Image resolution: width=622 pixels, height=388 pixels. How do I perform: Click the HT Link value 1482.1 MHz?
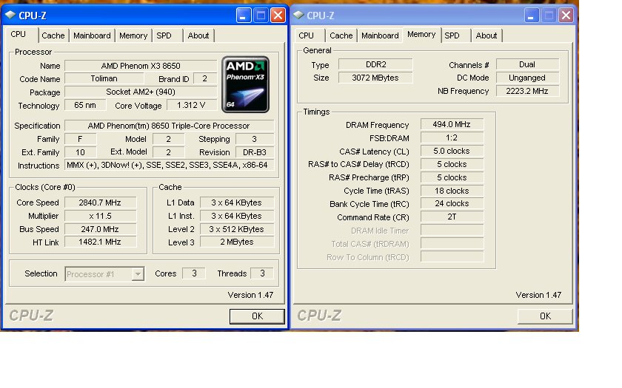point(100,242)
